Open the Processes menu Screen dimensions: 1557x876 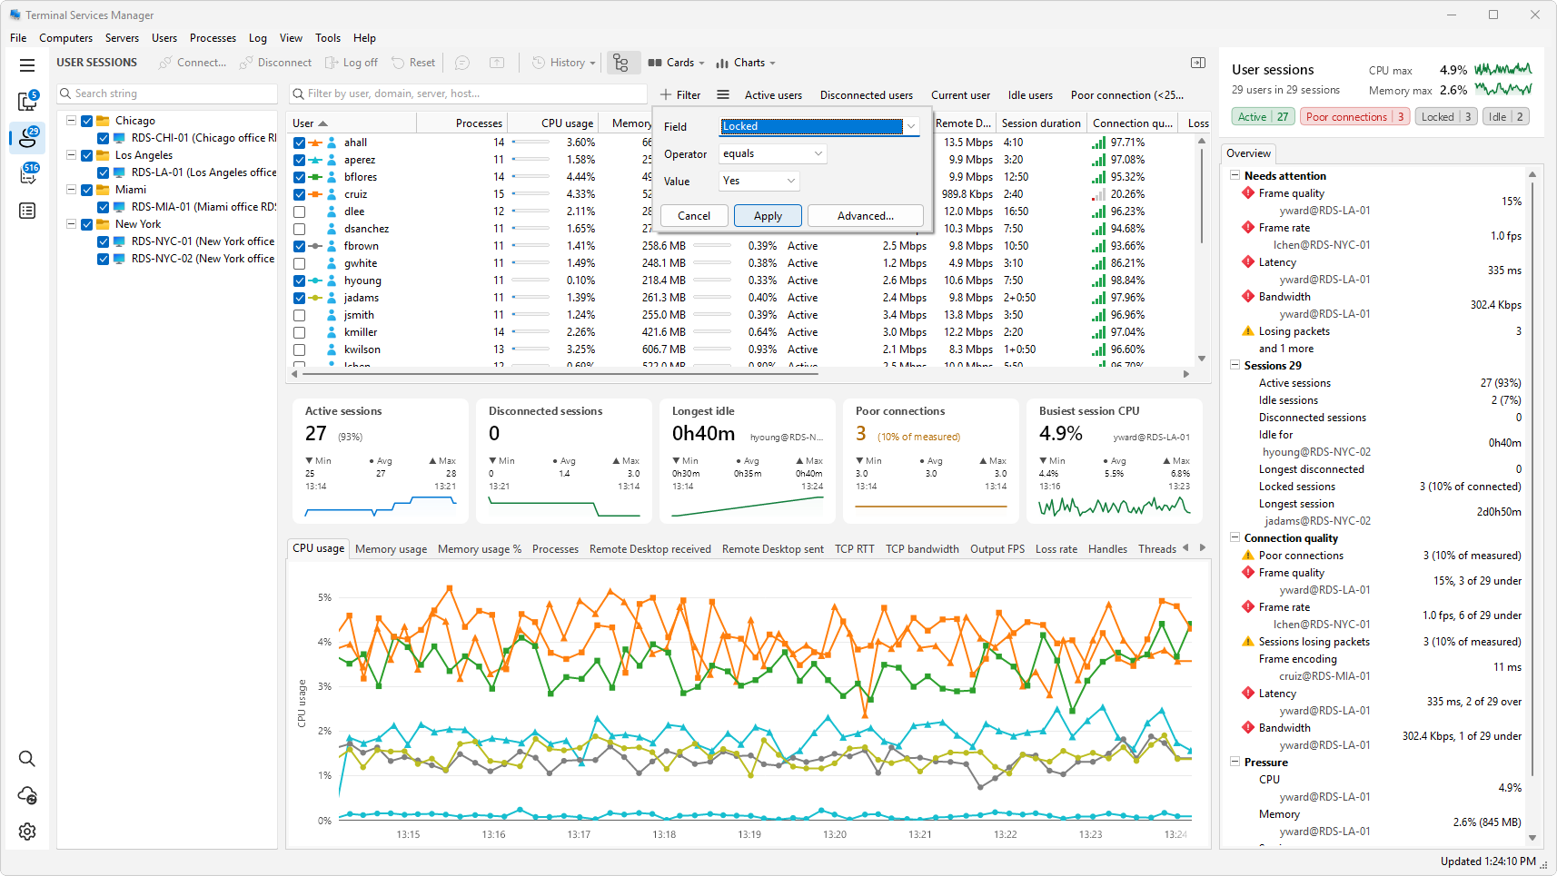click(213, 38)
